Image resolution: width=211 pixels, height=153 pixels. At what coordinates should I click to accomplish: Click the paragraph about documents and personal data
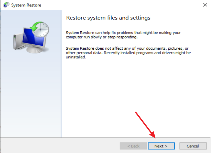click(x=128, y=53)
